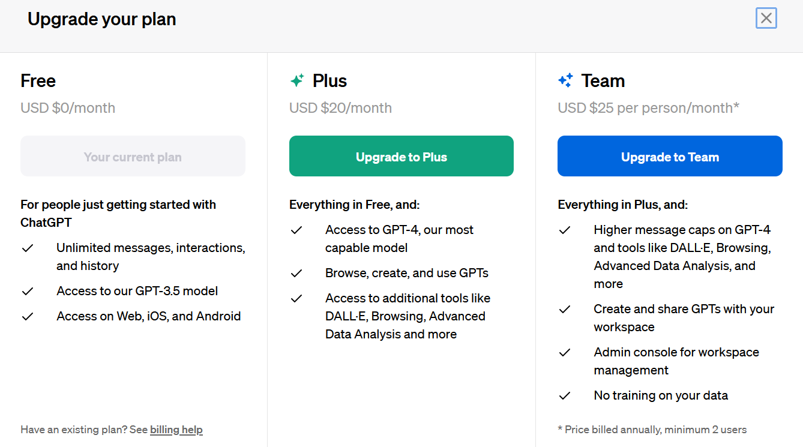Image resolution: width=803 pixels, height=447 pixels.
Task: Click Upgrade to Plus button
Action: click(x=401, y=156)
